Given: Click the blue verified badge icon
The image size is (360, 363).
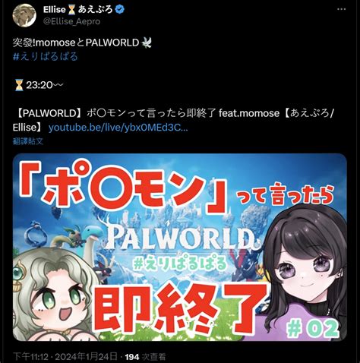Looking at the screenshot, I should coord(119,10).
